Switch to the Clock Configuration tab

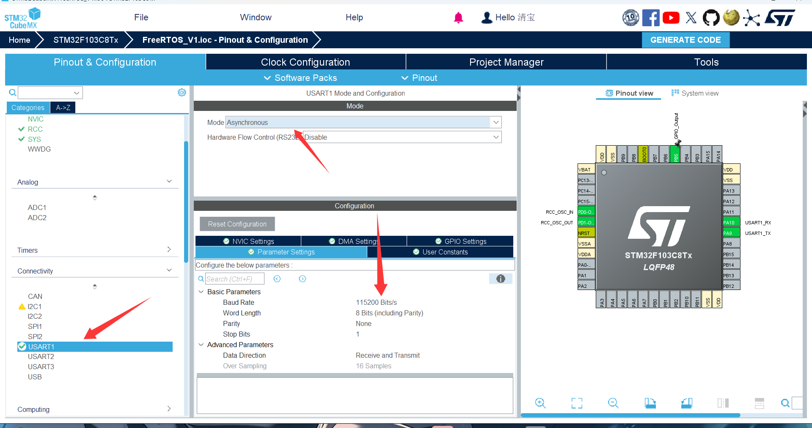[306, 62]
